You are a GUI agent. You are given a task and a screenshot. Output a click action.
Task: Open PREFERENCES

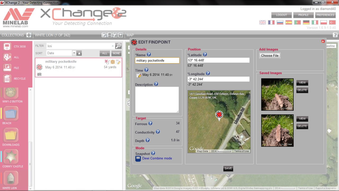[x=325, y=15]
